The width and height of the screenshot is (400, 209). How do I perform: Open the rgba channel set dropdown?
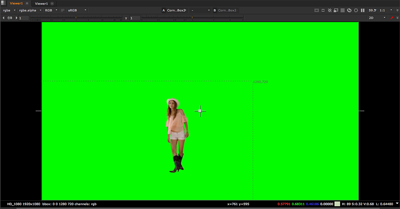(x=9, y=10)
